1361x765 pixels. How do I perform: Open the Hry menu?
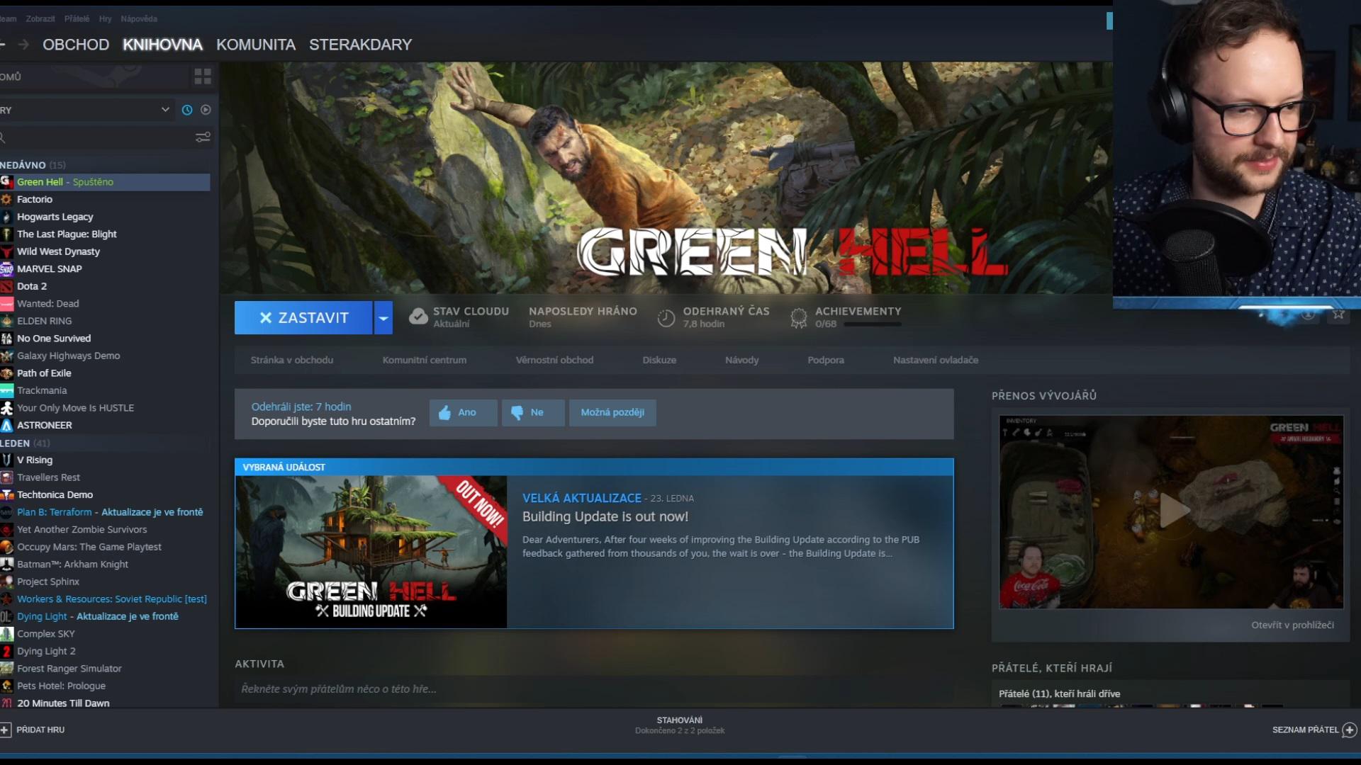tap(105, 19)
